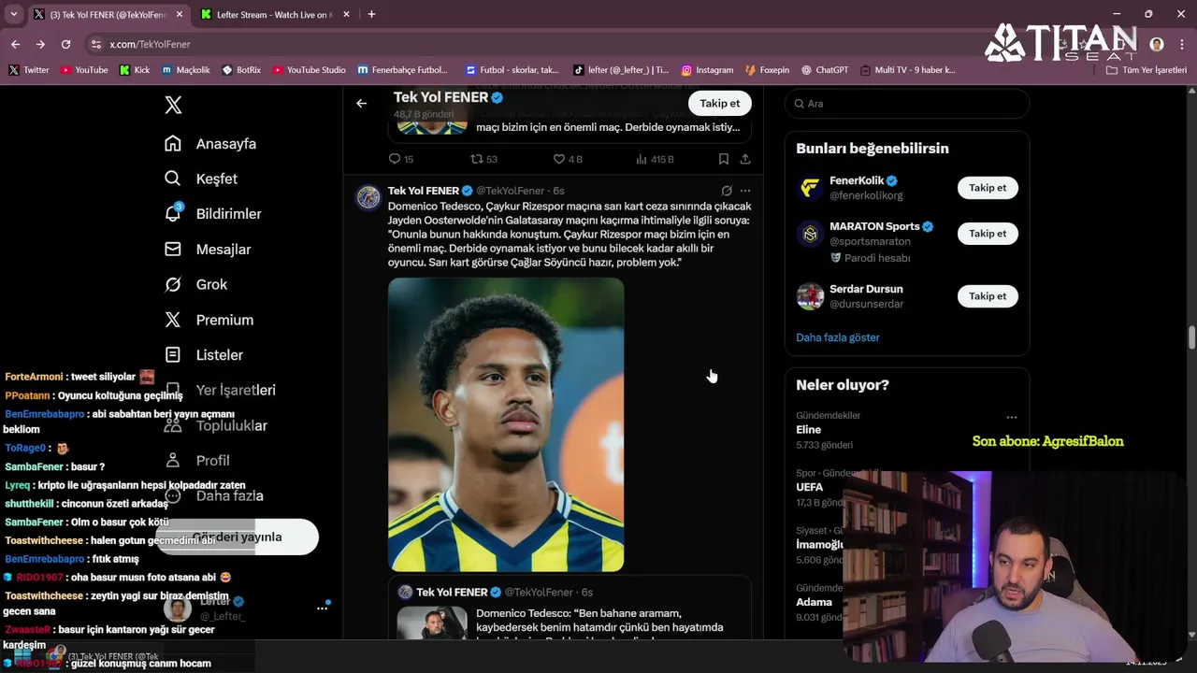The image size is (1197, 673).
Task: Open Instagram bookmark
Action: [x=707, y=70]
